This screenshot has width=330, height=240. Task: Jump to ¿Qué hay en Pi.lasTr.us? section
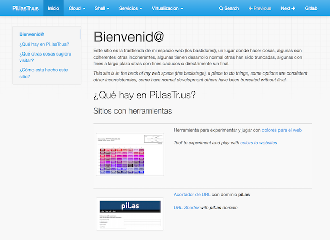point(44,44)
